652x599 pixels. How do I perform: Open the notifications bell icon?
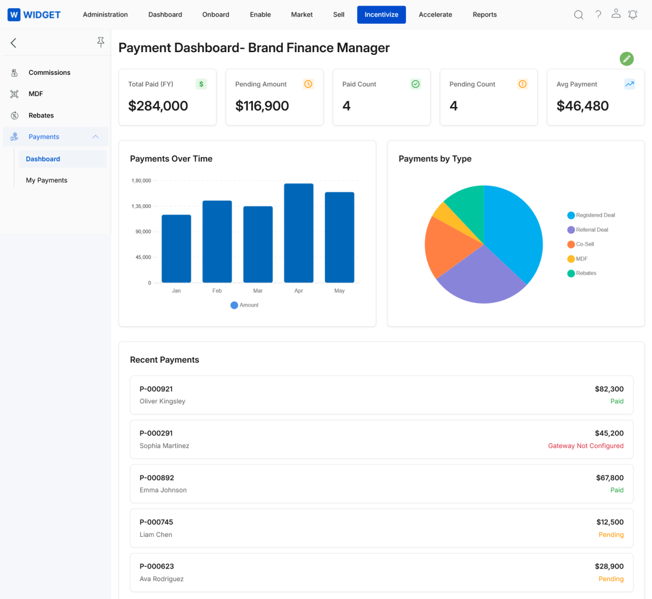click(633, 14)
